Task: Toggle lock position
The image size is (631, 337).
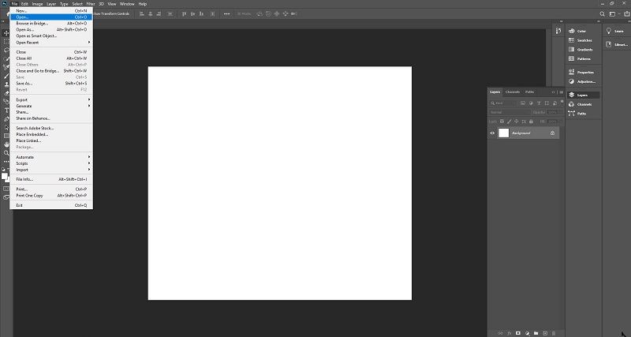Action: pyautogui.click(x=517, y=122)
